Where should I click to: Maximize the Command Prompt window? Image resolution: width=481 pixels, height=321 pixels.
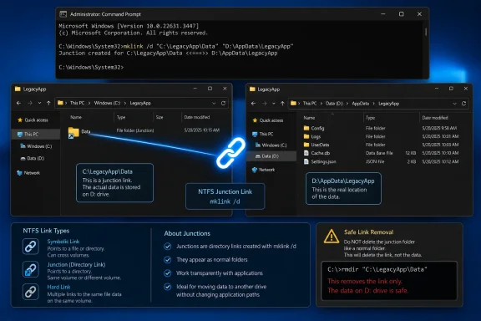click(401, 14)
